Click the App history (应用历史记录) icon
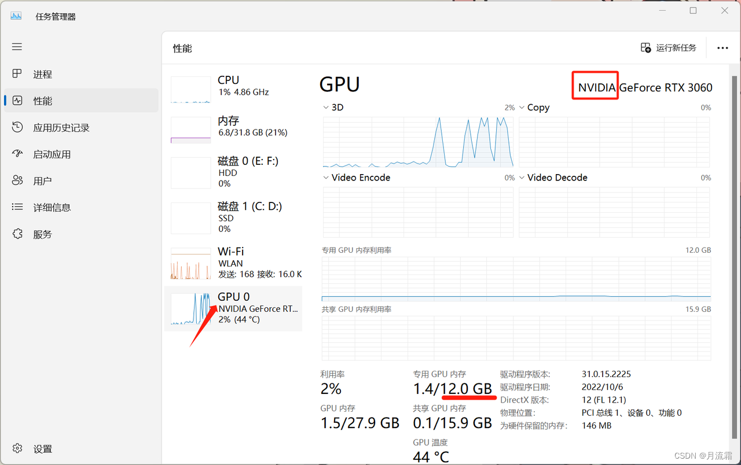The width and height of the screenshot is (741, 465). pyautogui.click(x=17, y=127)
